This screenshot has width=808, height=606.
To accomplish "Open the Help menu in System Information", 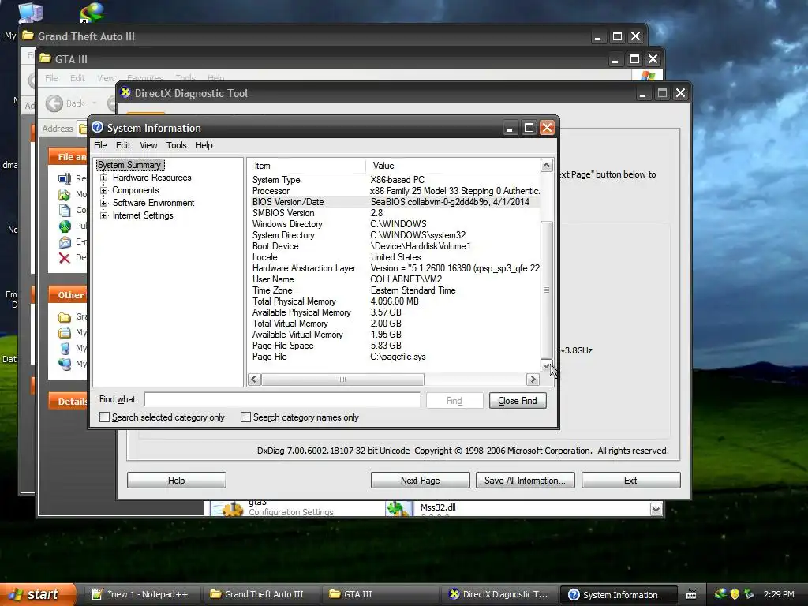I will click(204, 145).
